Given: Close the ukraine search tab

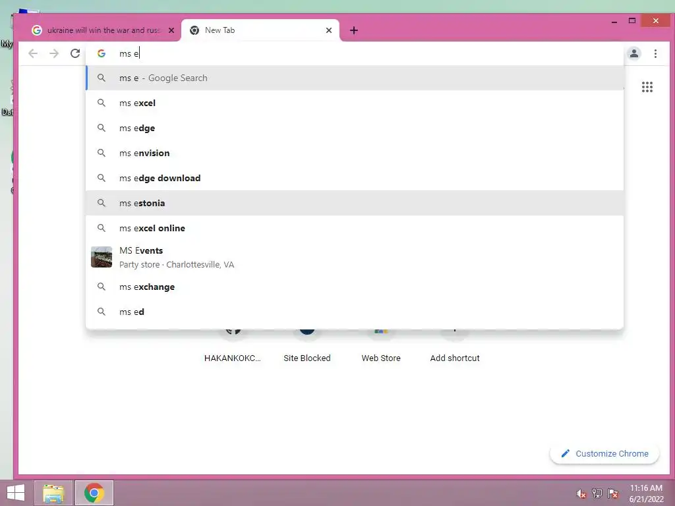Looking at the screenshot, I should [x=171, y=30].
